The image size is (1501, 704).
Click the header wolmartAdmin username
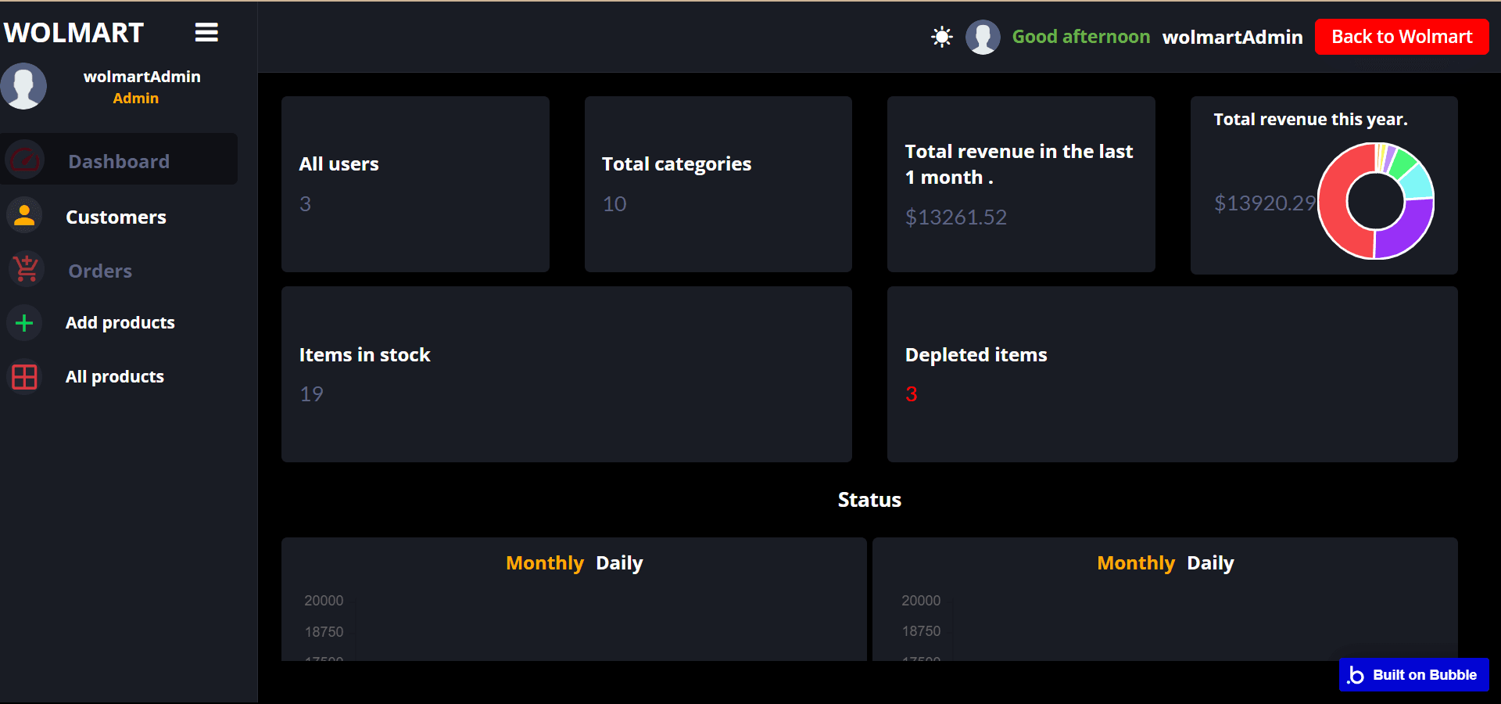point(1233,37)
